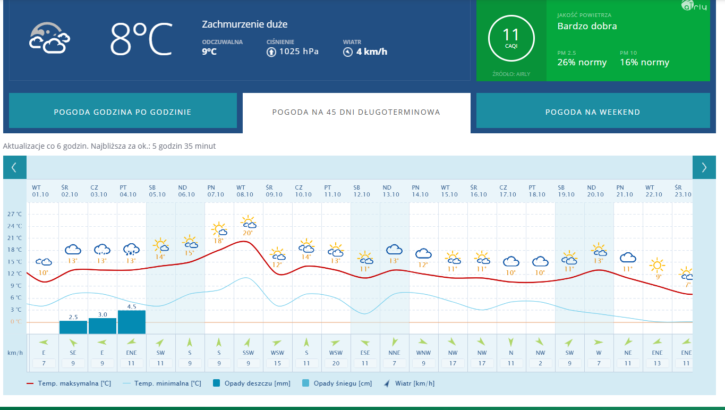This screenshot has height=410, width=725.
Task: Toggle Temp. maksymalna legend entry
Action: 69,383
